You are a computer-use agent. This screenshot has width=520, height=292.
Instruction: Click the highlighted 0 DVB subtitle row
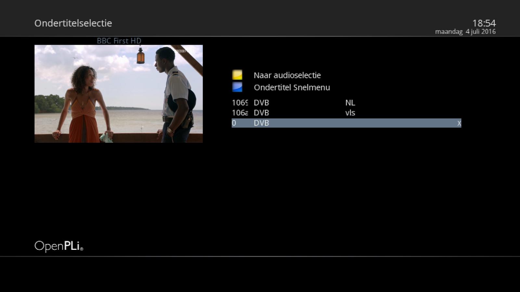(346, 123)
